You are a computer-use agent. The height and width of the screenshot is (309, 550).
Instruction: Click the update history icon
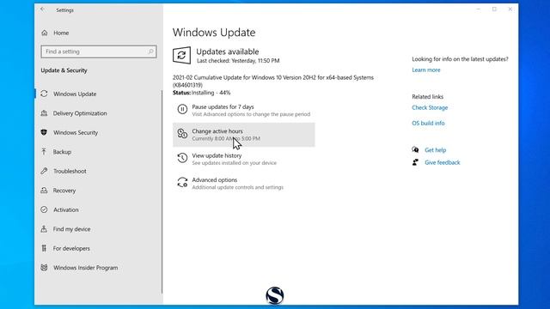[x=182, y=158]
